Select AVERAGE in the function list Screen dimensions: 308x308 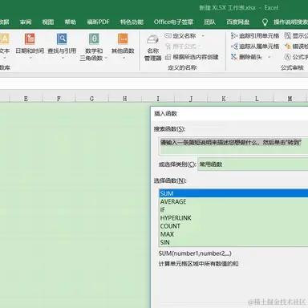(233, 201)
